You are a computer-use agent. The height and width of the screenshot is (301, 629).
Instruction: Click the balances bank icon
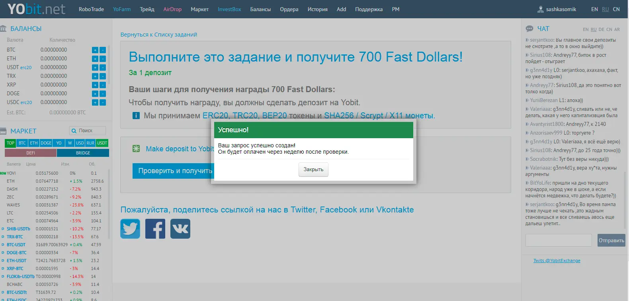click(3, 29)
